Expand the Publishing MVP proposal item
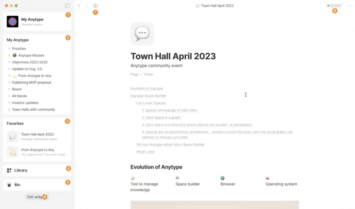 pyautogui.click(x=9, y=82)
